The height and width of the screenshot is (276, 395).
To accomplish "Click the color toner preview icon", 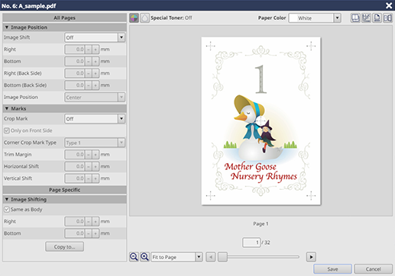I will click(x=134, y=18).
